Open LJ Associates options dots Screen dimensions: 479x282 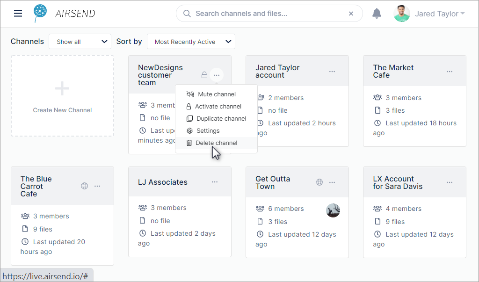215,182
